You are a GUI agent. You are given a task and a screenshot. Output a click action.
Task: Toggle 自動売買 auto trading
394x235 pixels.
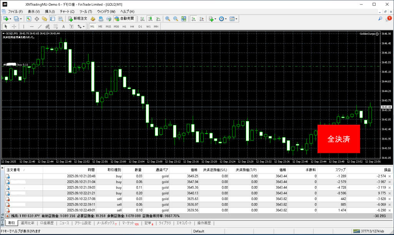pos(124,18)
